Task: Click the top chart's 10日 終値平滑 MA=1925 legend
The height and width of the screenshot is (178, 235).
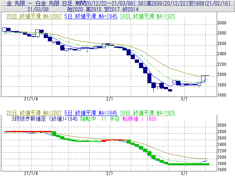Action: click(x=148, y=16)
